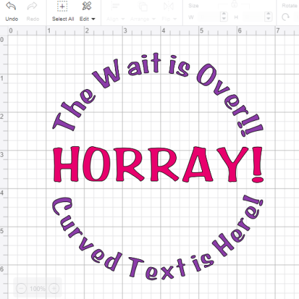Open the disabled Arrange dropdown
This screenshot has height=299, width=299.
pyautogui.click(x=143, y=19)
